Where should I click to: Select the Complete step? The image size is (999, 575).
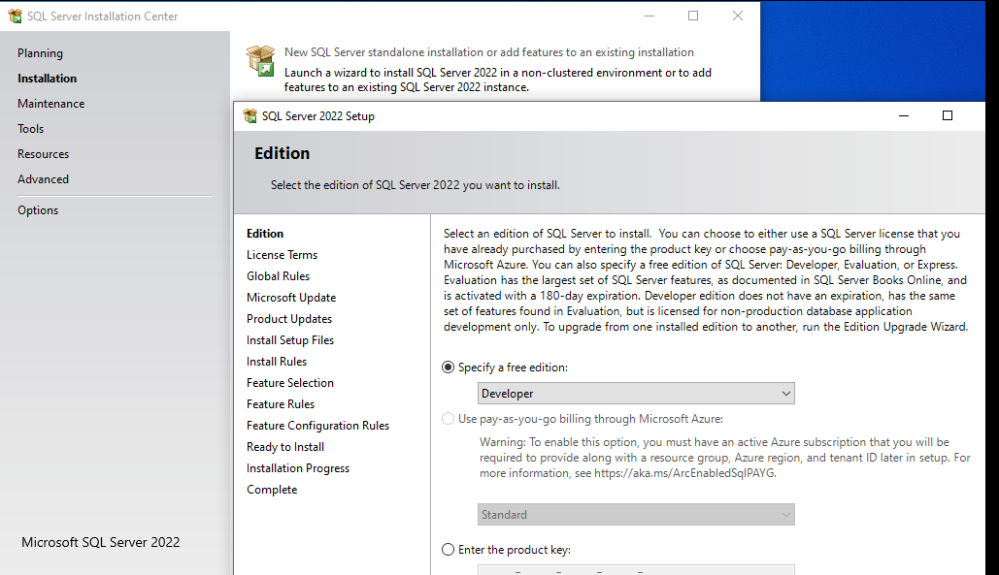tap(272, 490)
